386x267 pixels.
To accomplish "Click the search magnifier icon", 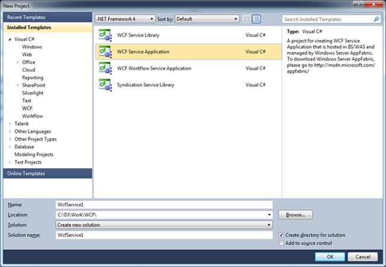I will (376, 19).
